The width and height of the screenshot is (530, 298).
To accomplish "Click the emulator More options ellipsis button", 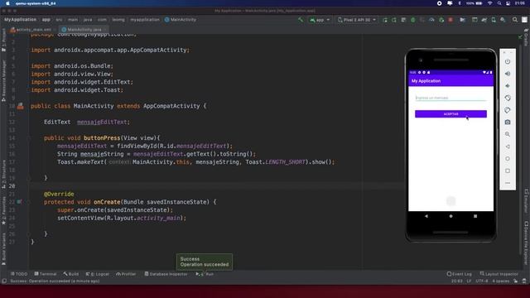I will click(x=508, y=183).
